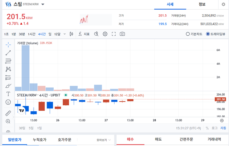
Task: Click the current price 201.5 KRW
Action: (20, 17)
